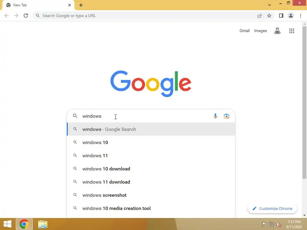Open Search Labs flask icon
The height and width of the screenshot is (230, 307).
point(277,31)
